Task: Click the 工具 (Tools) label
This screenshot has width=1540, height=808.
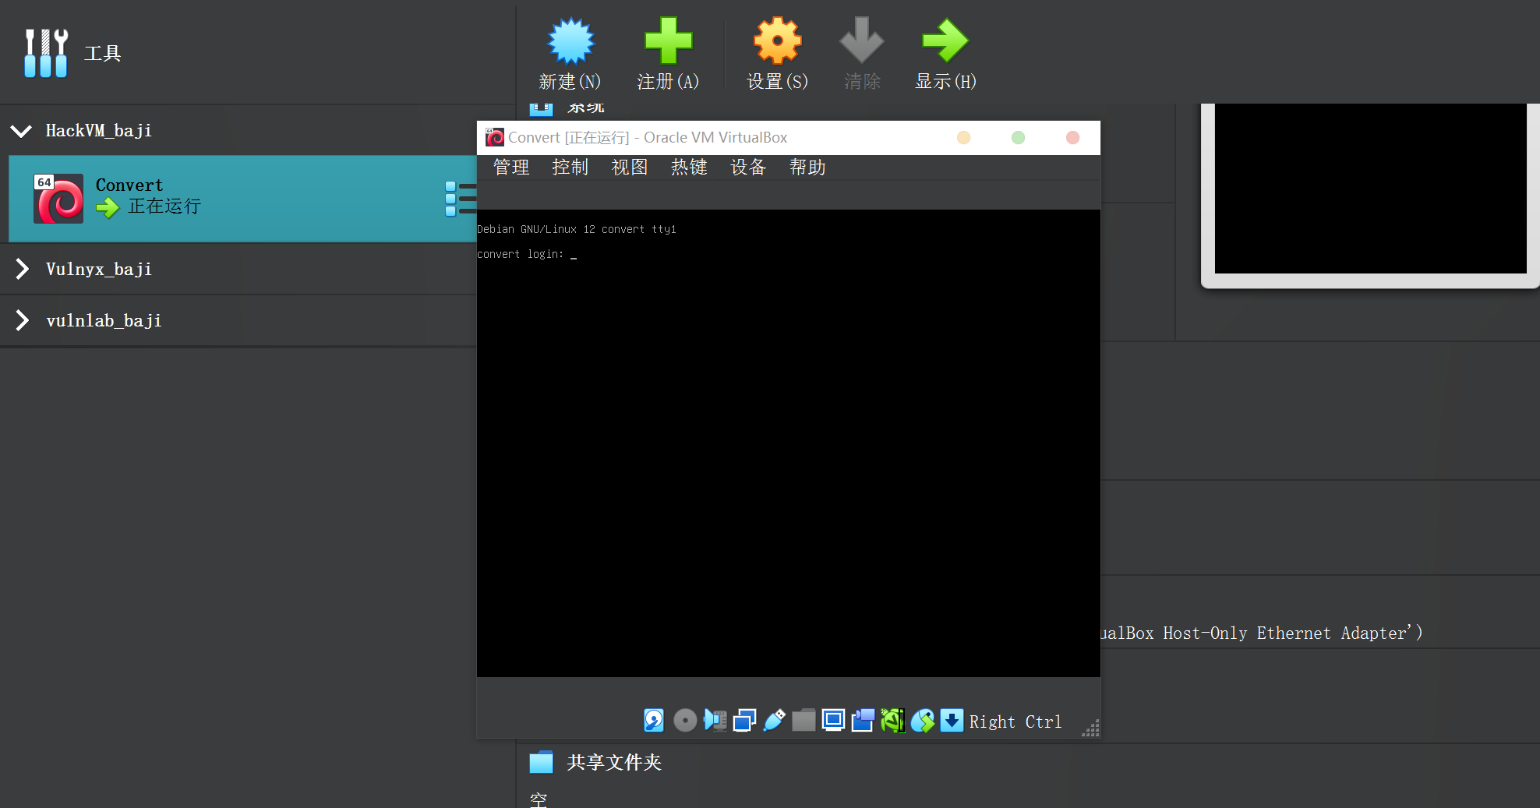Action: [103, 54]
